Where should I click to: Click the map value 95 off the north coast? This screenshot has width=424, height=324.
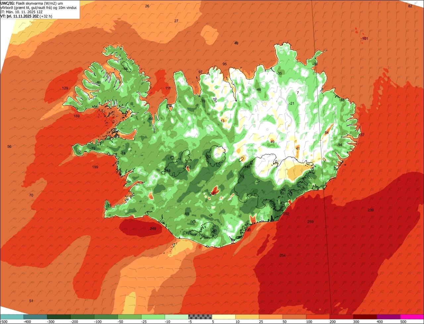[x=225, y=64]
